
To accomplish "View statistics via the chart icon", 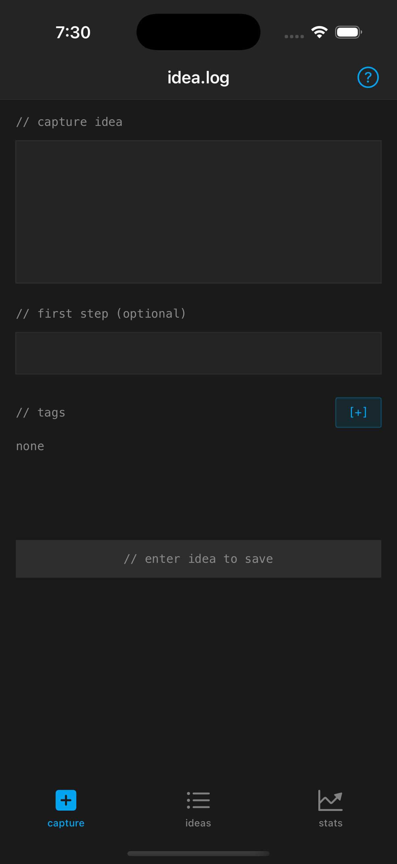I will click(330, 800).
